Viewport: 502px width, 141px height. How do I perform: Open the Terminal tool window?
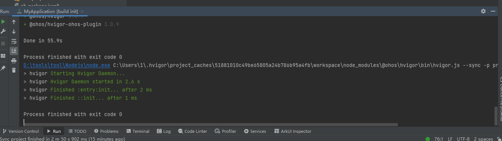[x=138, y=131]
